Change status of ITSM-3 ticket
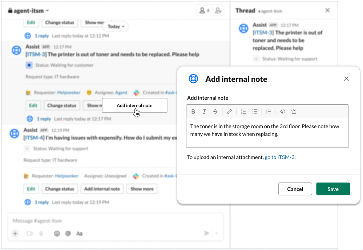This screenshot has width=363, height=250. (x=61, y=105)
